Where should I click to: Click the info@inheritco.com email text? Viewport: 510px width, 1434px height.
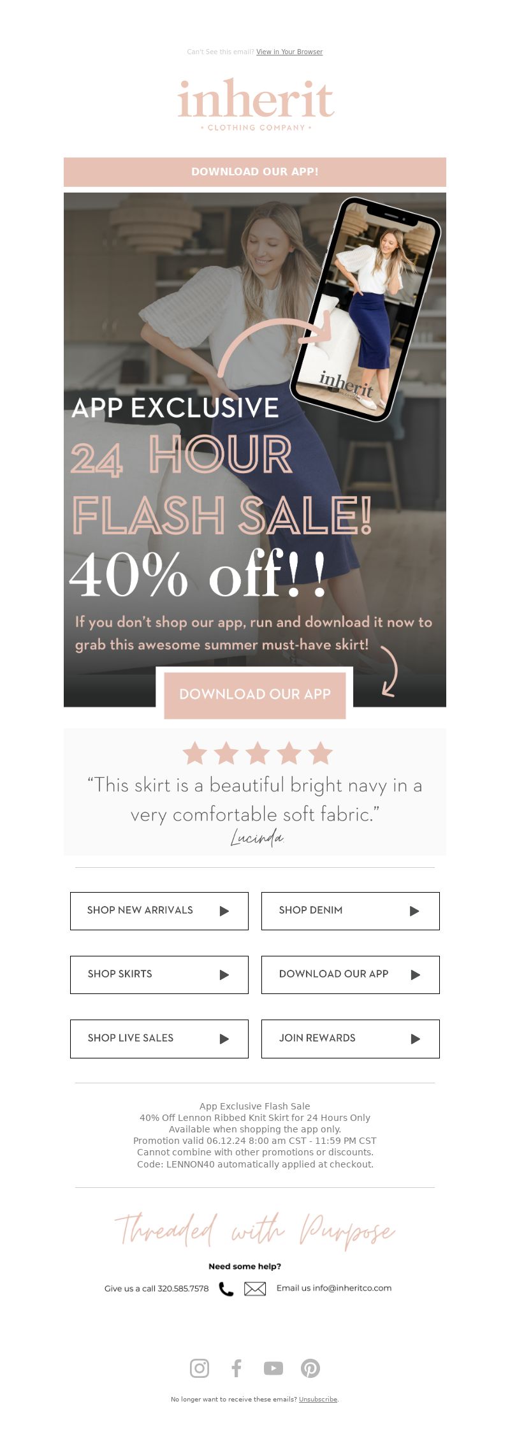(x=352, y=1288)
